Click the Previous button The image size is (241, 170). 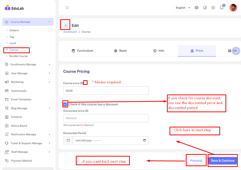(x=196, y=161)
